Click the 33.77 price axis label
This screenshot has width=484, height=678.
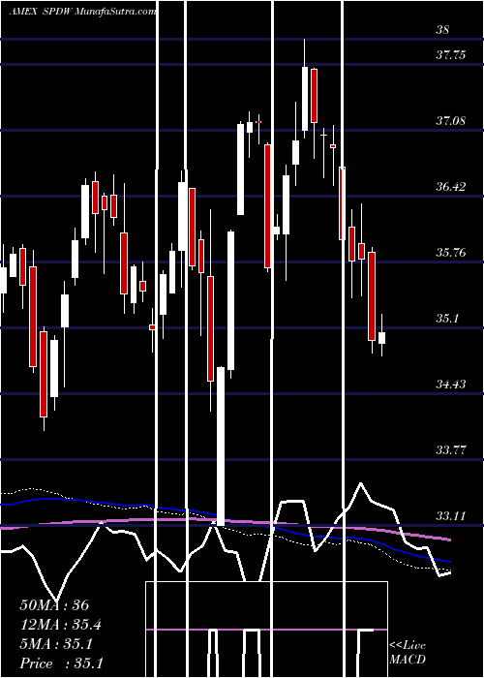click(x=451, y=450)
